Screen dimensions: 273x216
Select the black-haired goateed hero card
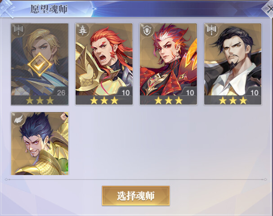pyautogui.click(x=233, y=64)
